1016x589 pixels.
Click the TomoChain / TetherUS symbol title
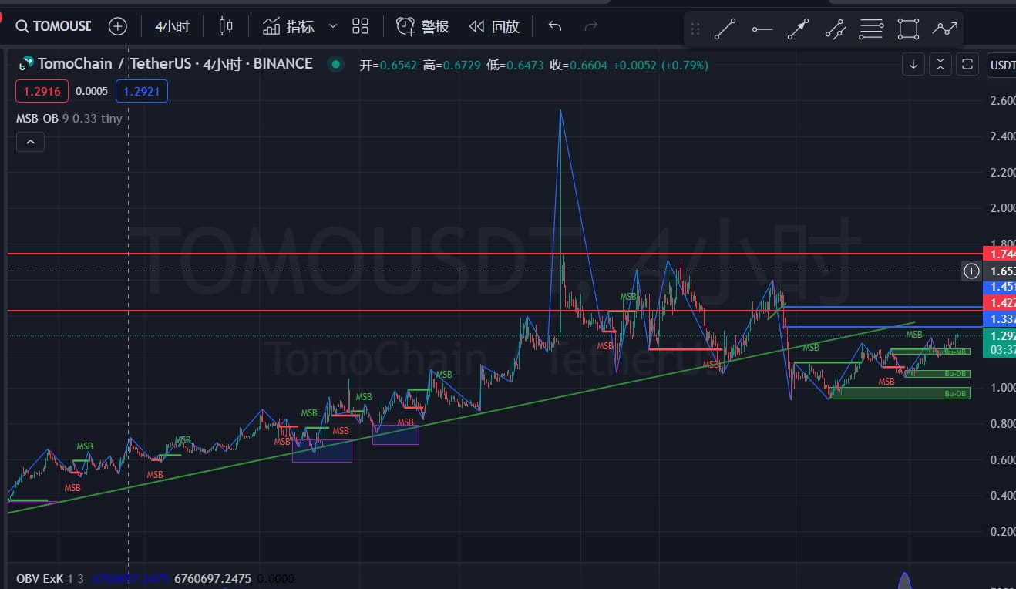(175, 64)
